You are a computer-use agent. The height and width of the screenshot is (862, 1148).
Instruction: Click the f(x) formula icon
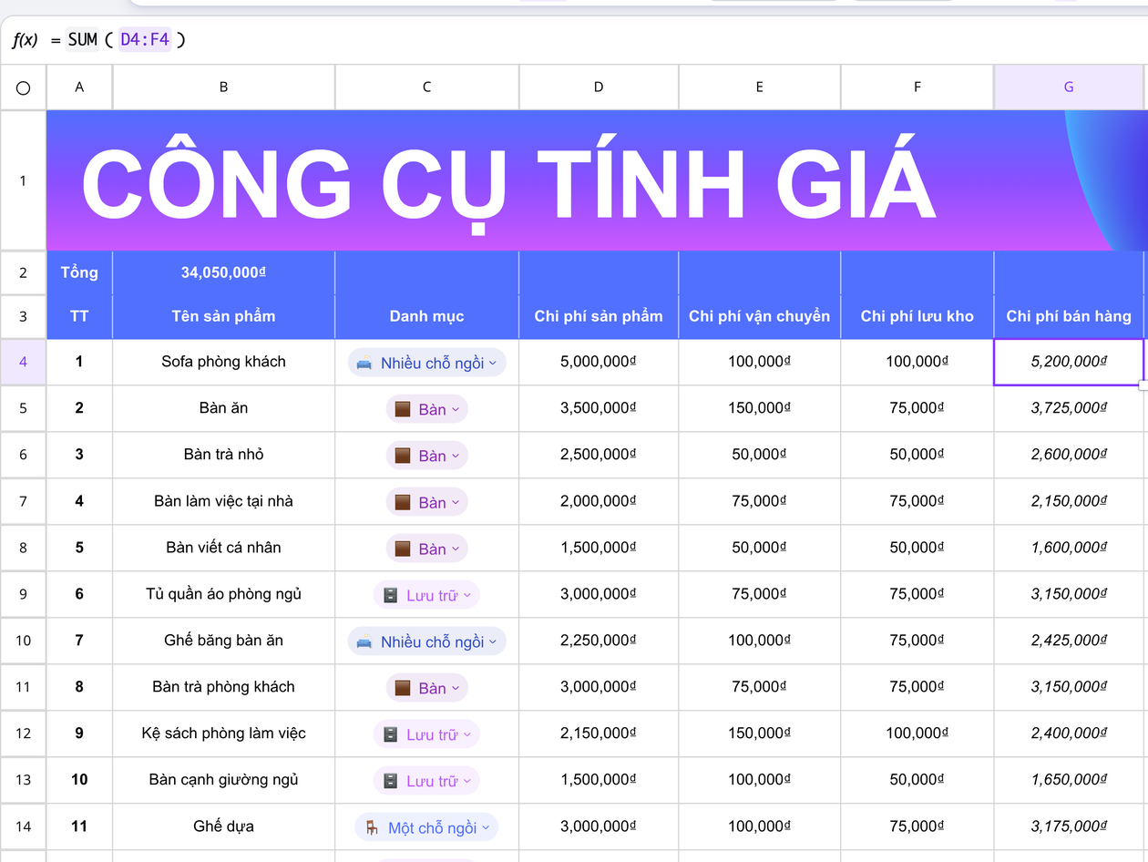pos(25,40)
